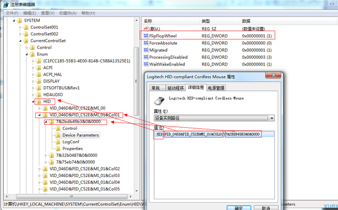
Task: Open the 查看(V) menu
Action: [47, 13]
